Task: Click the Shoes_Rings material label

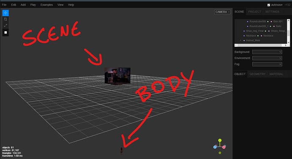Action: point(278,31)
